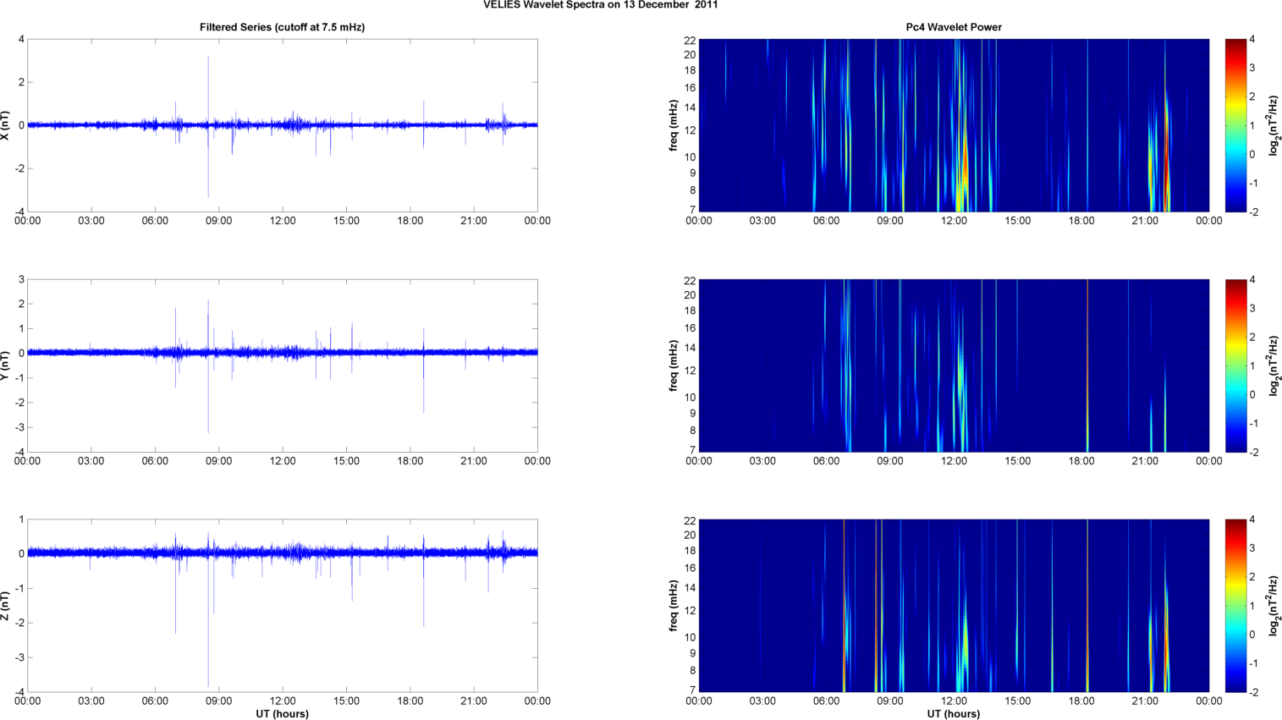Select the 'Z (nT)' axis label
1282x720 pixels.
(x=6, y=606)
